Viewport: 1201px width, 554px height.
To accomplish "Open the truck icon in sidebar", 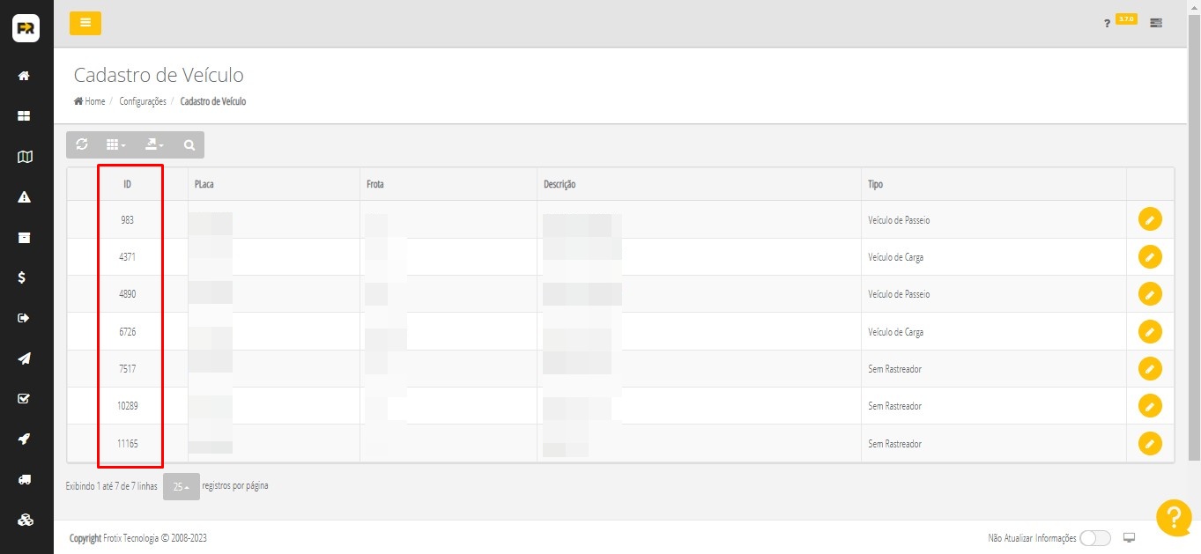I will point(25,479).
